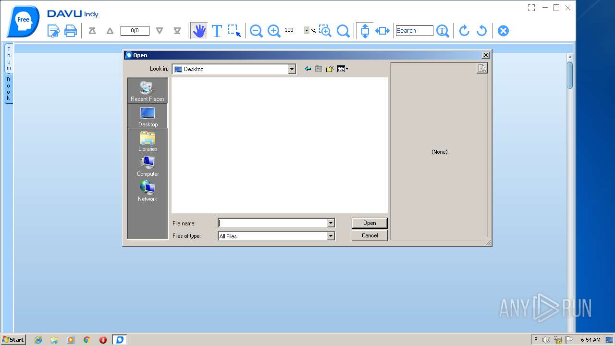615x346 pixels.
Task: Click the File name text field
Action: tap(272, 223)
